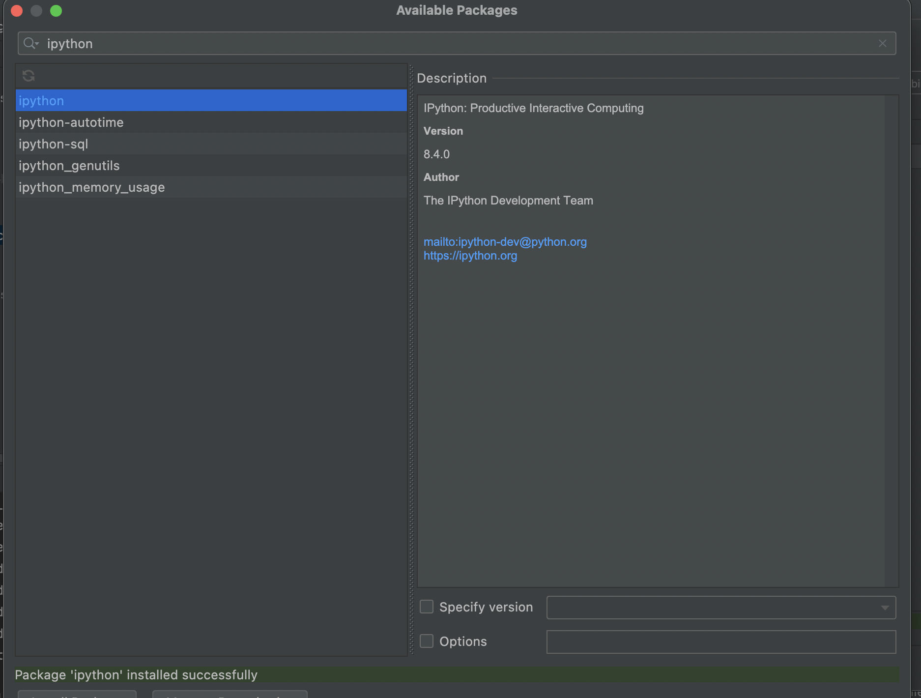921x698 pixels.
Task: Clear the ipython search text
Action: click(x=882, y=44)
